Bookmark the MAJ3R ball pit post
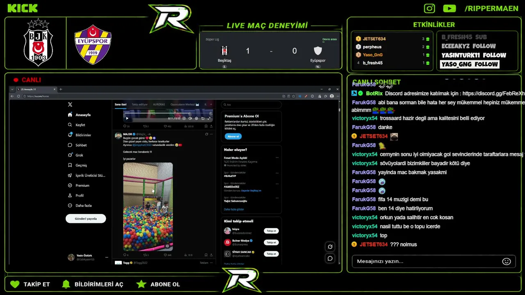The width and height of the screenshot is (525, 295). click(x=206, y=255)
